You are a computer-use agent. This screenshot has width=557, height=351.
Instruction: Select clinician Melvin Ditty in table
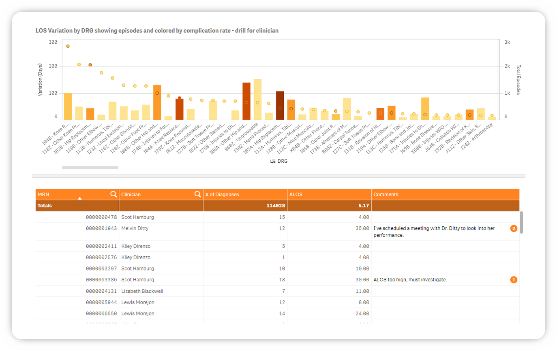click(x=135, y=228)
